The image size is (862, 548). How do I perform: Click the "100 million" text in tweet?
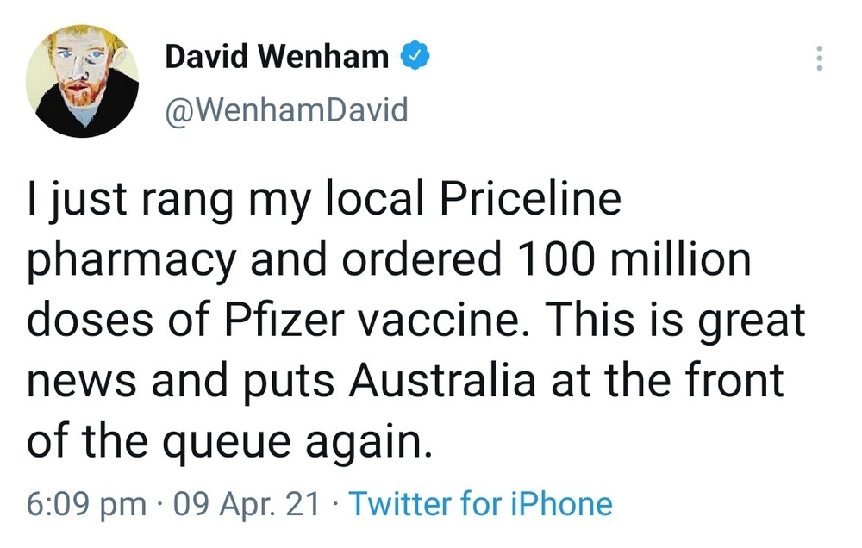tap(634, 260)
